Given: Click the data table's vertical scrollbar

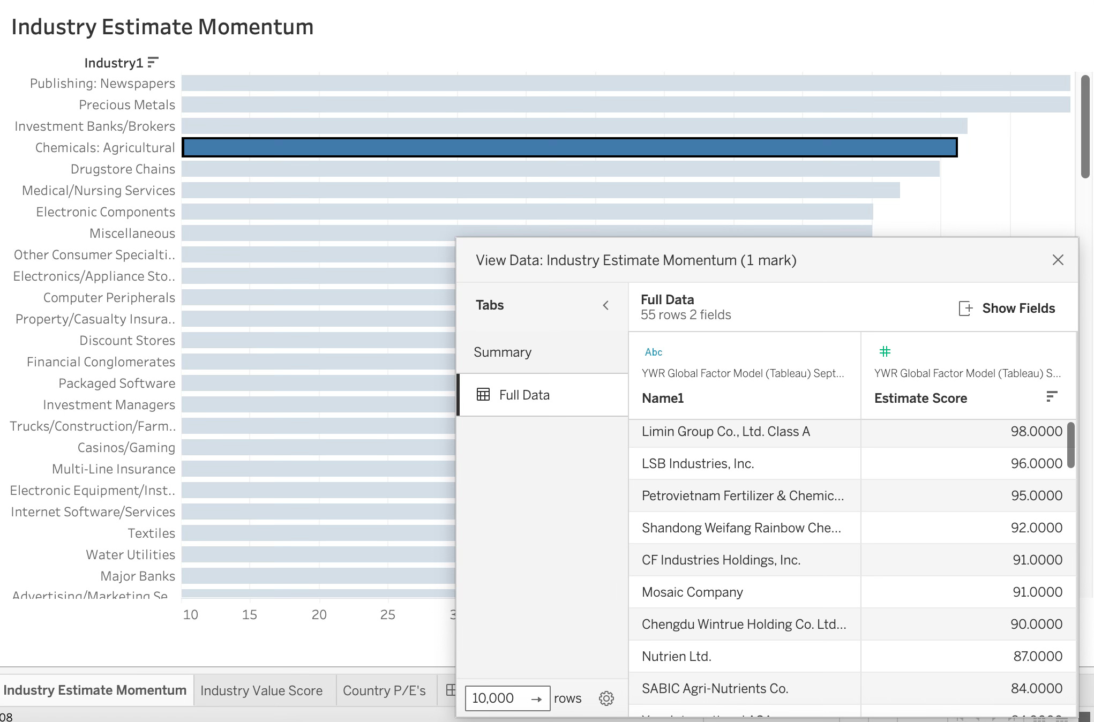Looking at the screenshot, I should tap(1071, 446).
